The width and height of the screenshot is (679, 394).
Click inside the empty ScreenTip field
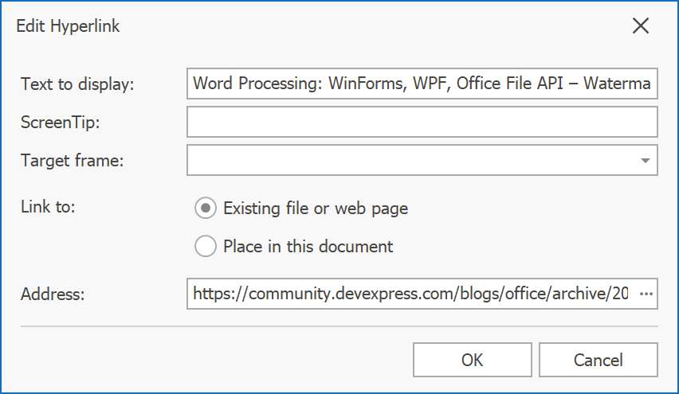(422, 122)
